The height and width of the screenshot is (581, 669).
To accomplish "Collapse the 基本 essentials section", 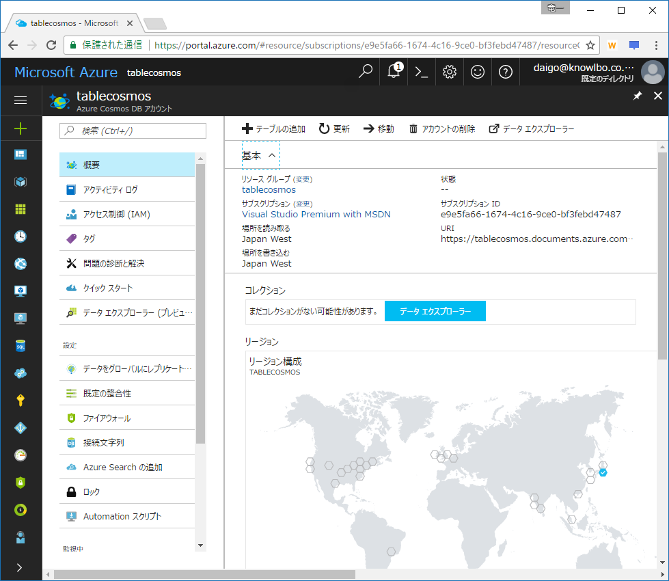I will (x=260, y=155).
